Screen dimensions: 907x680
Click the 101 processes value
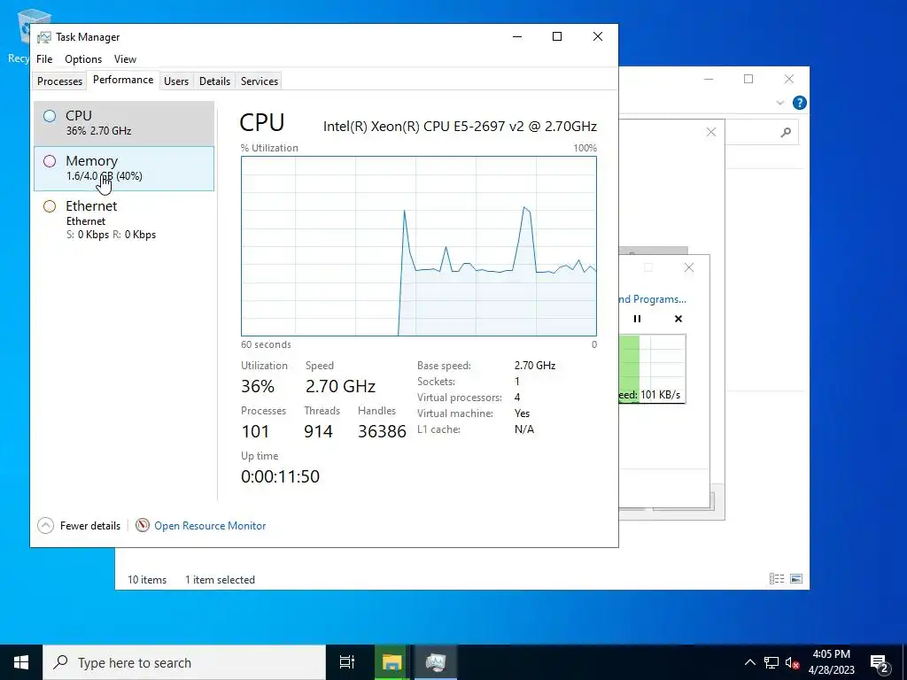point(255,431)
